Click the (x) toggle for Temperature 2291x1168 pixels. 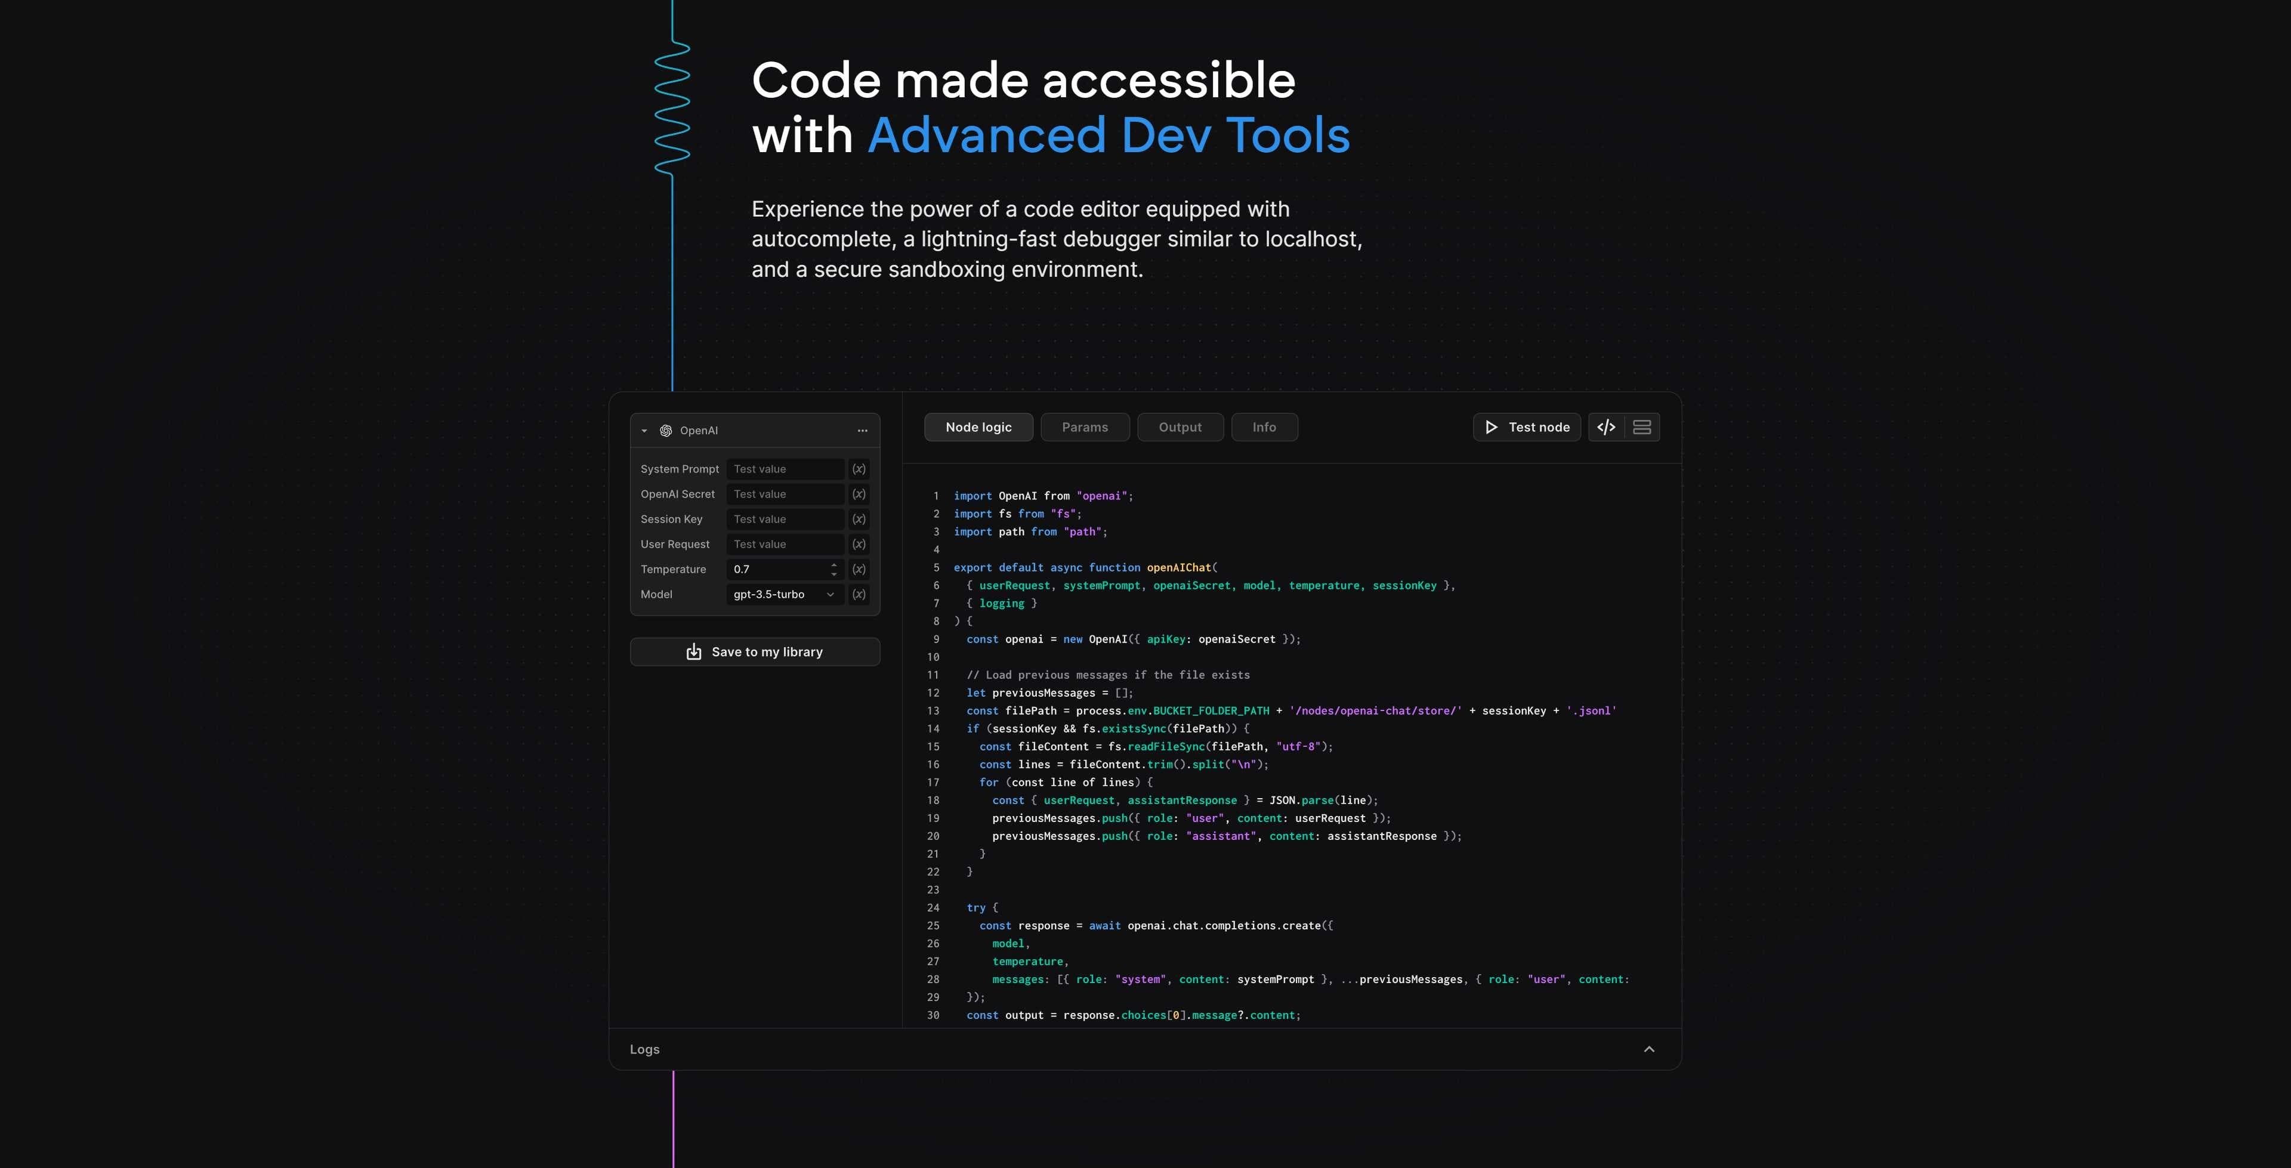point(859,569)
